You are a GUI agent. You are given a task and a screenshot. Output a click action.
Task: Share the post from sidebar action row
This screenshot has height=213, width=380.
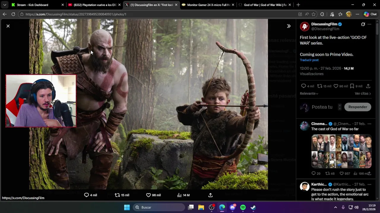368,86
